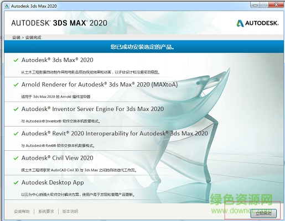Image resolution: width=285 pixels, height=221 pixels.
Task: Open the 版本说明 release notes link
Action: click(x=70, y=212)
